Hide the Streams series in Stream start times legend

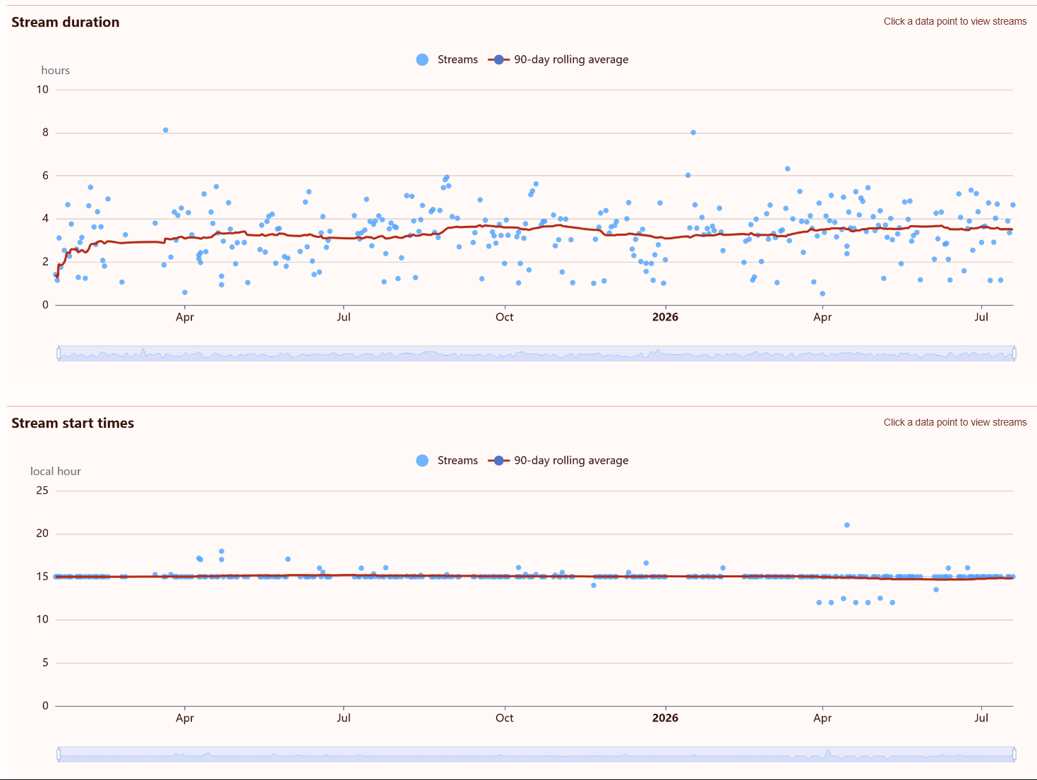[447, 460]
